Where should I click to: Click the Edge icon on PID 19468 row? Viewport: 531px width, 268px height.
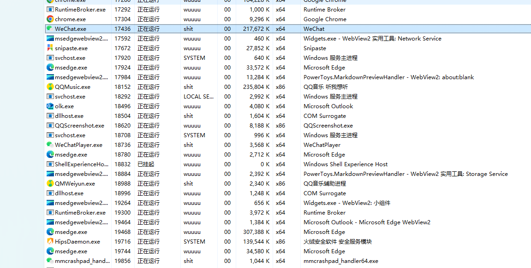[50, 232]
